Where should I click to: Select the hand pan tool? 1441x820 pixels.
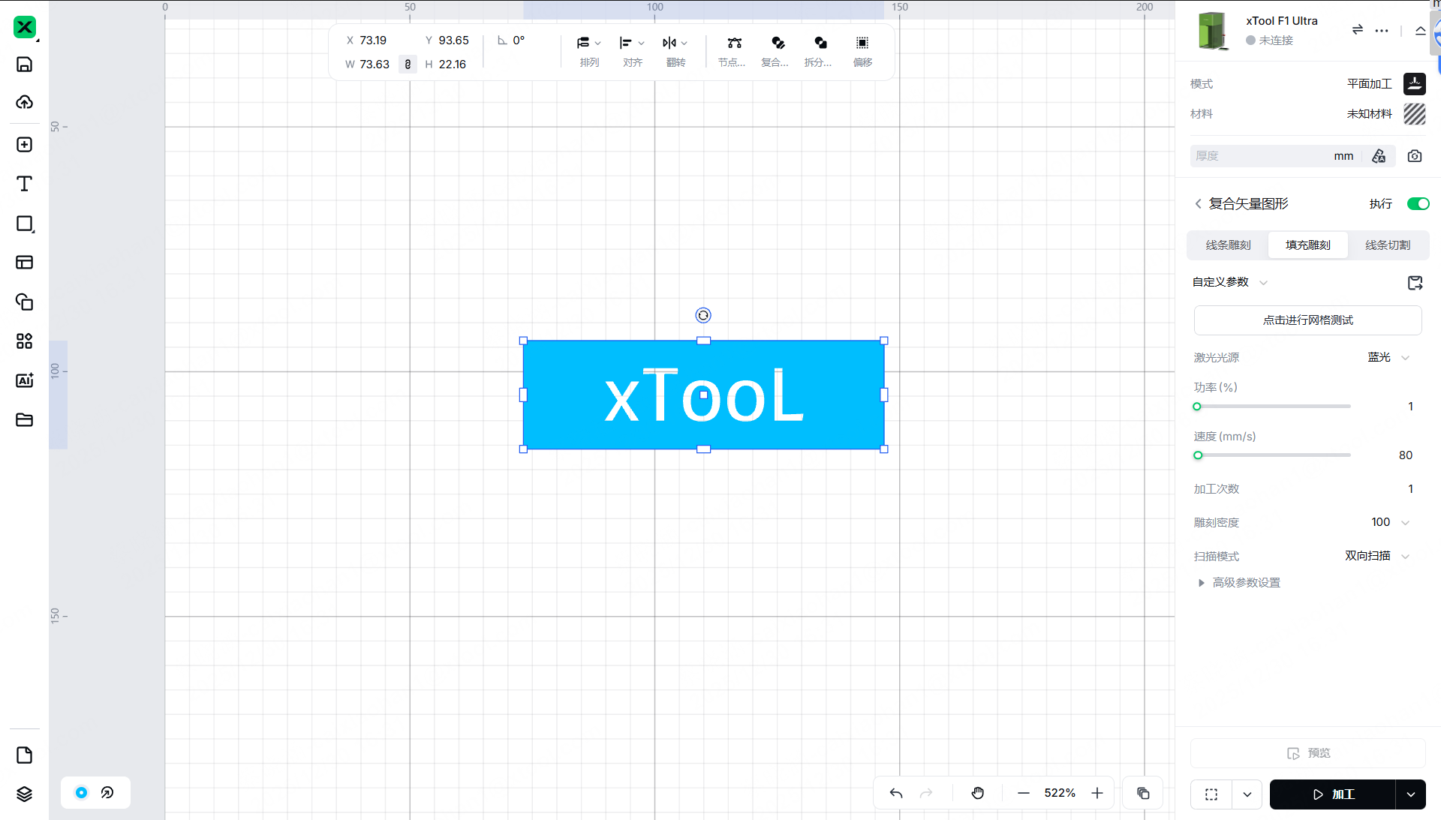point(977,793)
